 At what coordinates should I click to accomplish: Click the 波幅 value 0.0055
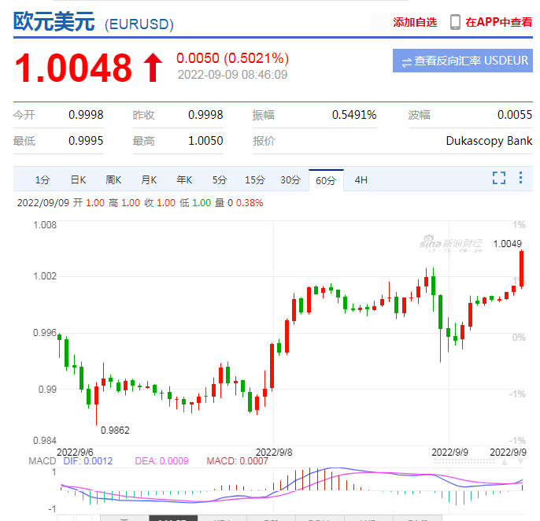[515, 115]
